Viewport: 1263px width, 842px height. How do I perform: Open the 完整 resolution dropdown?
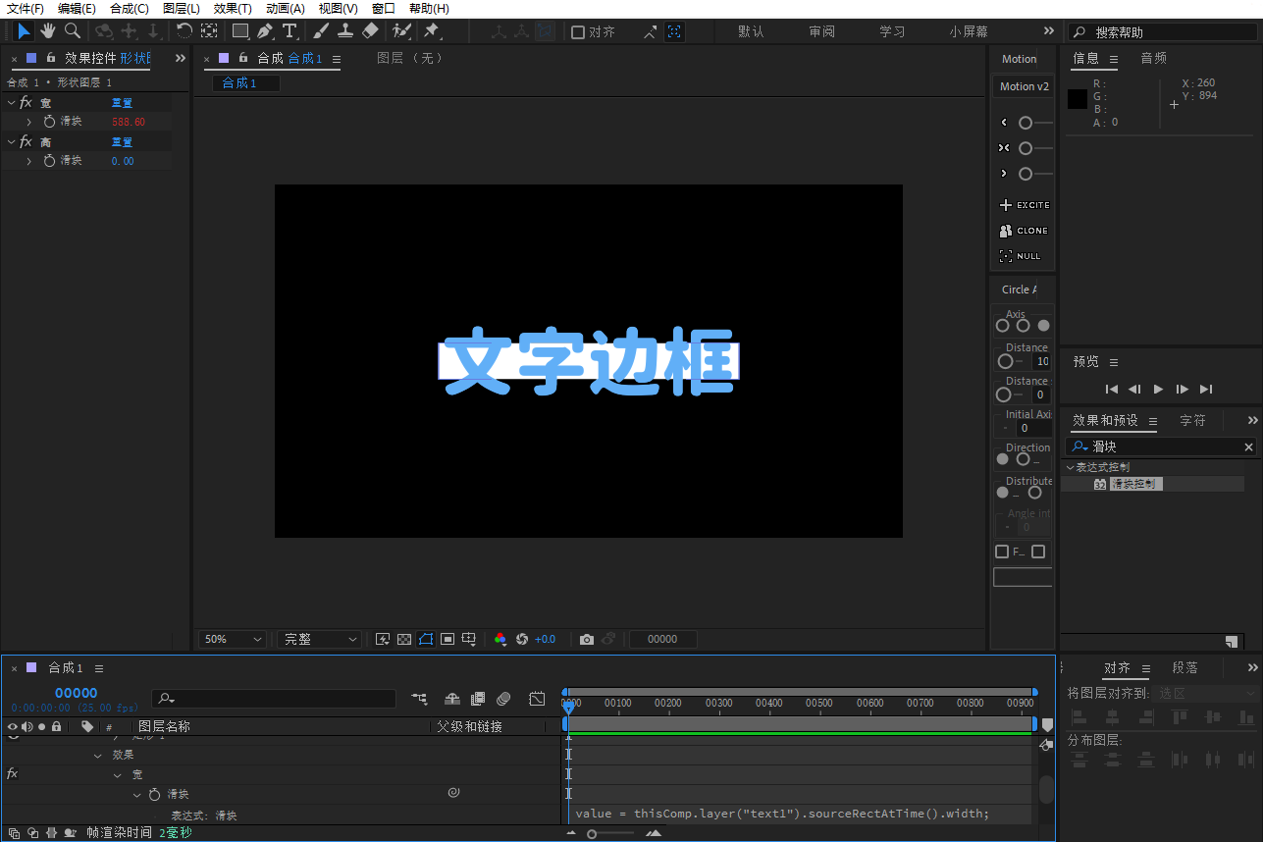pyautogui.click(x=319, y=639)
